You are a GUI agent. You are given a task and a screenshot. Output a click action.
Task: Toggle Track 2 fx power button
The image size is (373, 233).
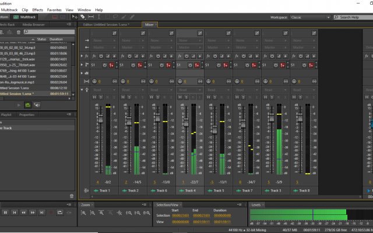[129, 56]
